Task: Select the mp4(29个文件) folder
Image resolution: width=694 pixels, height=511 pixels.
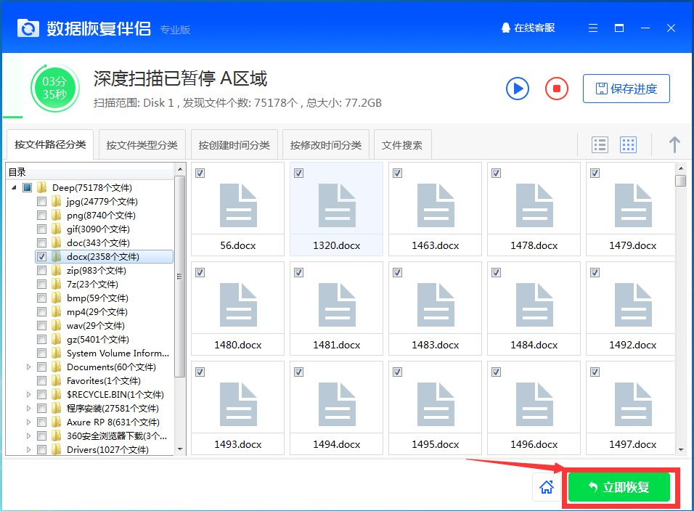Action: 97,312
